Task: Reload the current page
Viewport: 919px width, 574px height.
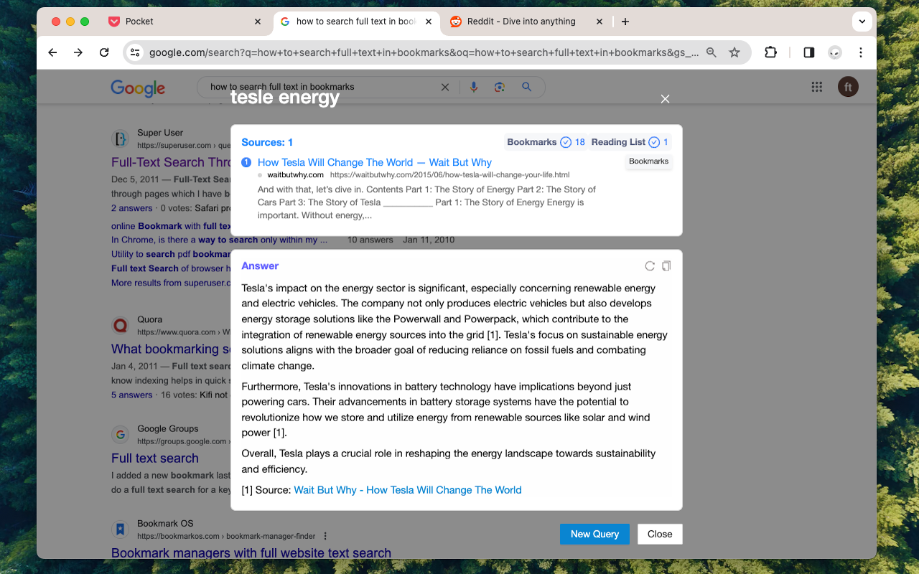Action: (104, 52)
